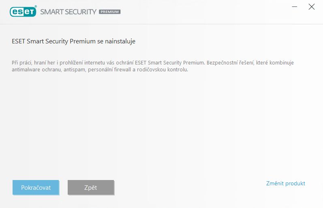Minimize the ESET installer window
The image size is (323, 208).
pos(295,7)
